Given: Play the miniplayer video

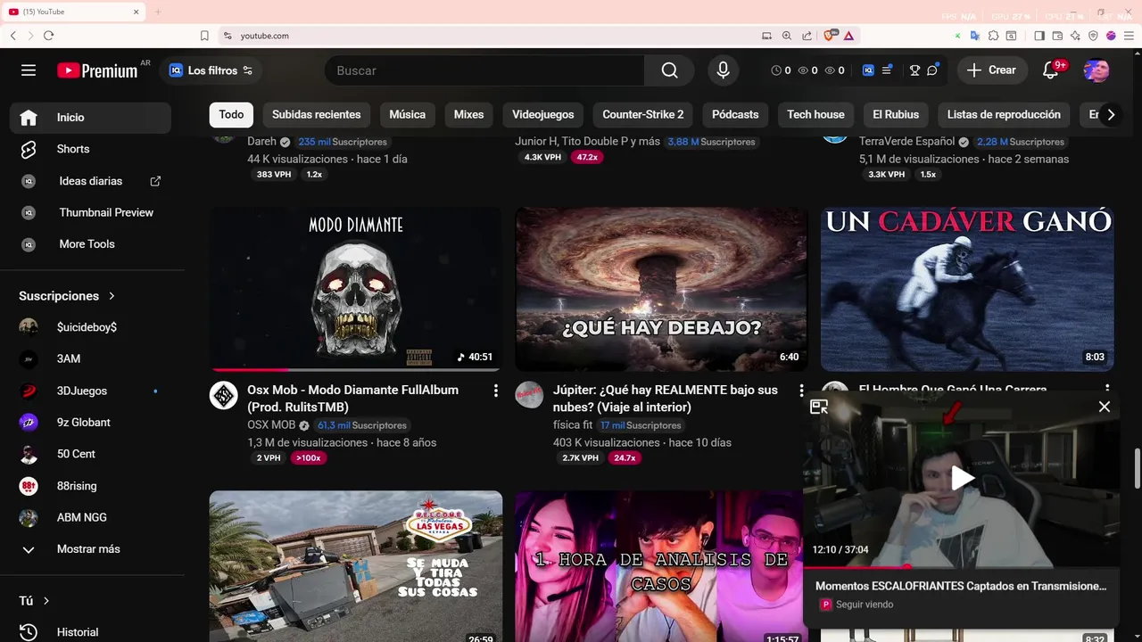Looking at the screenshot, I should [962, 479].
